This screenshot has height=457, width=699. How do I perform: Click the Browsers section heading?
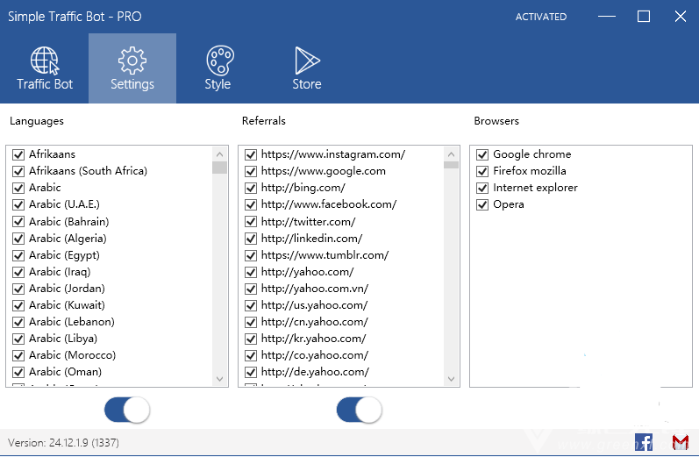click(x=496, y=121)
